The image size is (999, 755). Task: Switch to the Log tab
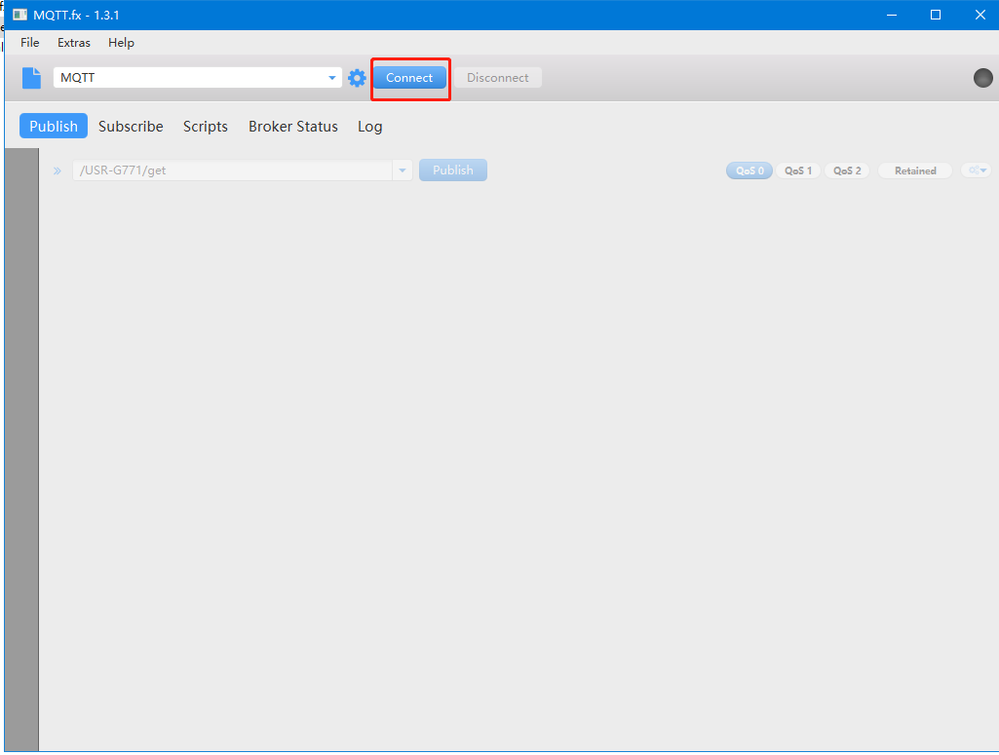pyautogui.click(x=369, y=126)
